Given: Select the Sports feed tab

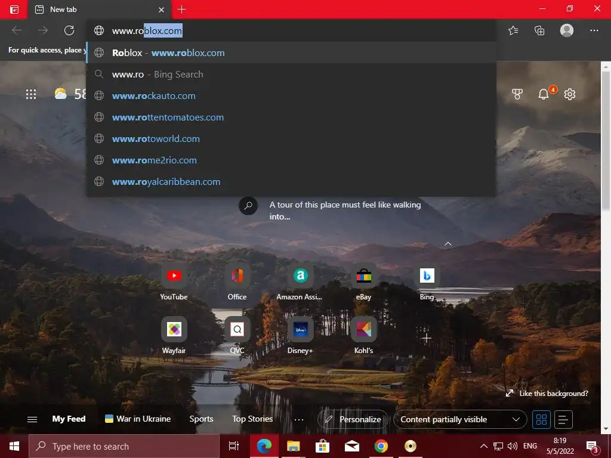Looking at the screenshot, I should tap(201, 419).
